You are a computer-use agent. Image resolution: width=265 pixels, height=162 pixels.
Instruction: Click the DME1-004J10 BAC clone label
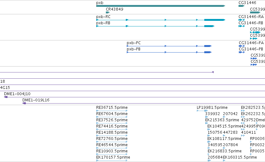point(17,94)
